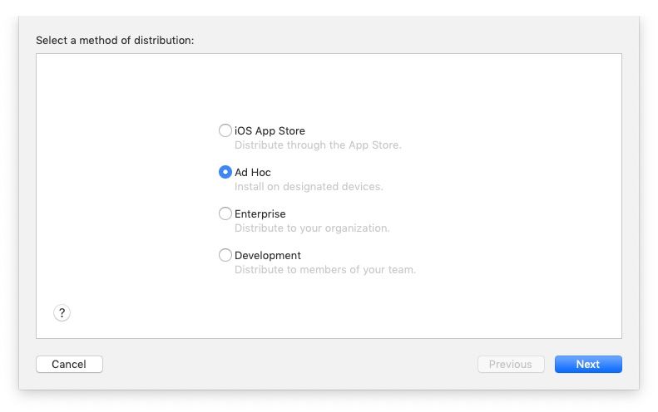The height and width of the screenshot is (412, 658).
Task: Select the iOS App Store radio button
Action: tap(225, 130)
